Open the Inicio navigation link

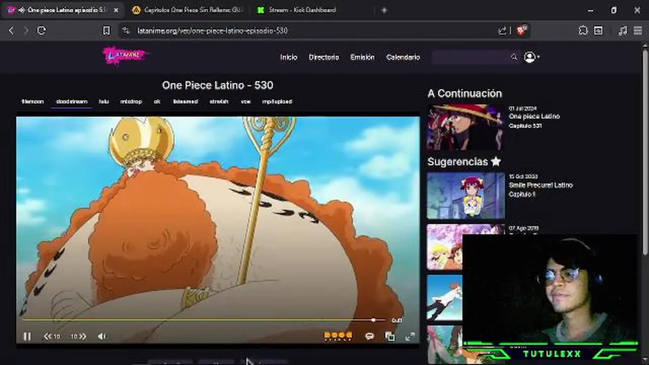289,57
